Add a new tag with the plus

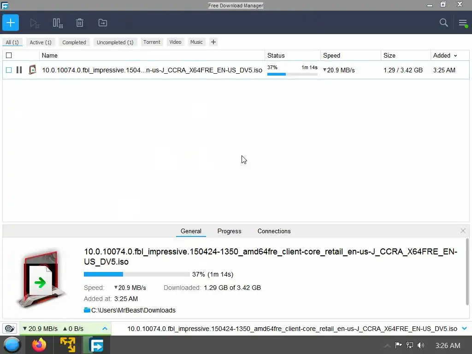point(213,42)
